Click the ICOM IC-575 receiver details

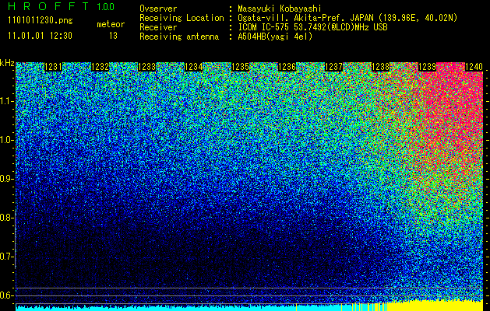click(x=312, y=27)
